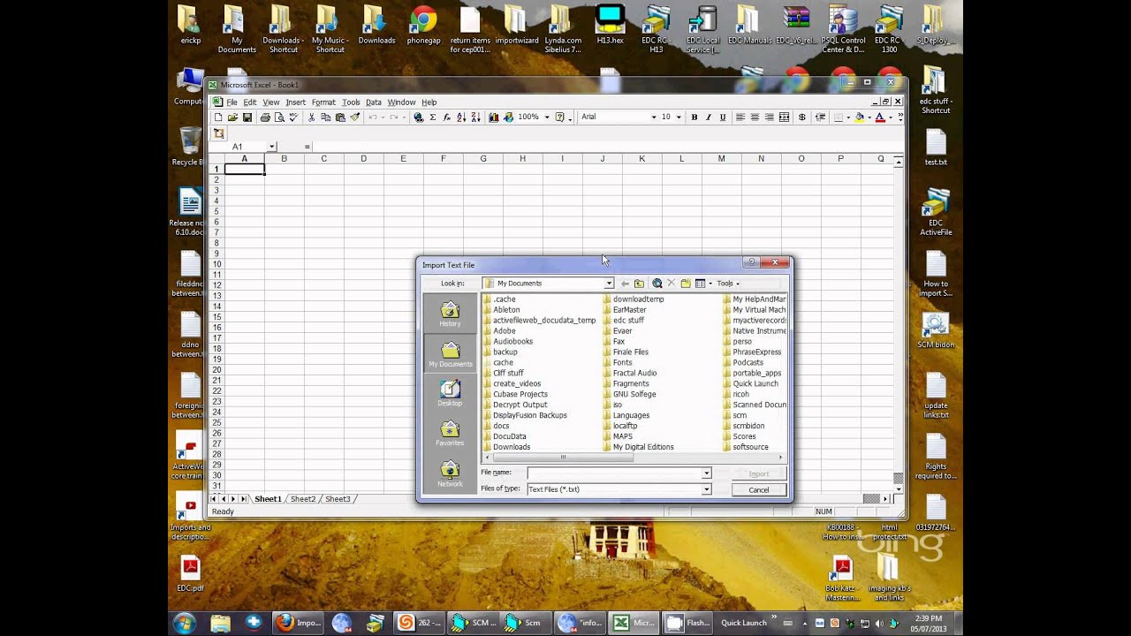
Task: Open the File name dropdown arrow
Action: pos(706,473)
